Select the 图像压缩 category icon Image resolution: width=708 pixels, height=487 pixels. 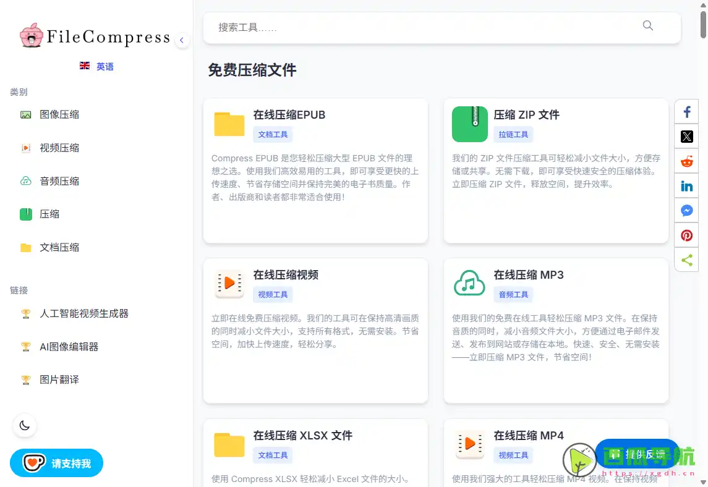[25, 114]
